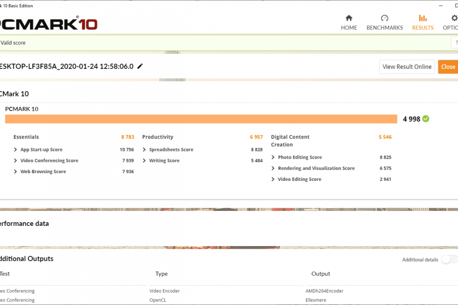The width and height of the screenshot is (458, 305).
Task: Click the orange PCMark 10 score bar
Action: point(201,119)
